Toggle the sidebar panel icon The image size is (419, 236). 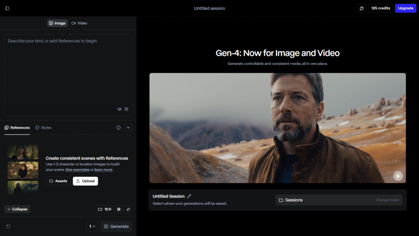pyautogui.click(x=7, y=8)
